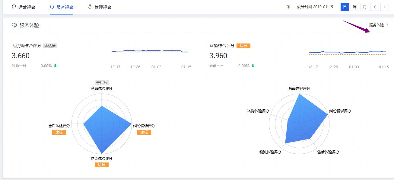Image resolution: width=394 pixels, height=180 pixels.
Task: Switch to 周 weekly statistics view
Action: [x=354, y=7]
